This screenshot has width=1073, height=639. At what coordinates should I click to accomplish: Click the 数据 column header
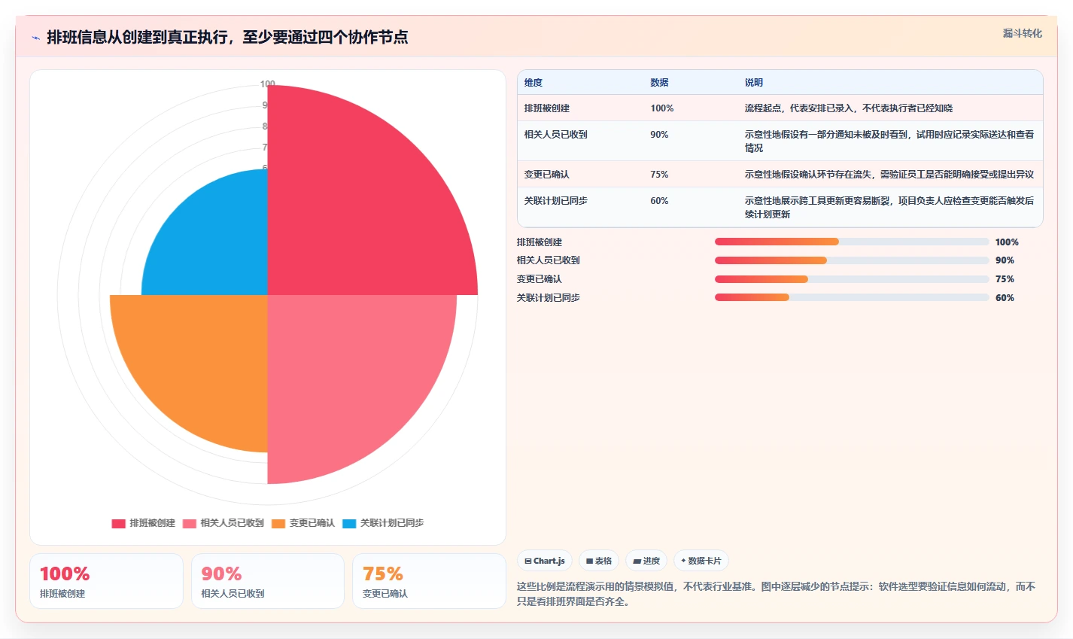click(660, 83)
